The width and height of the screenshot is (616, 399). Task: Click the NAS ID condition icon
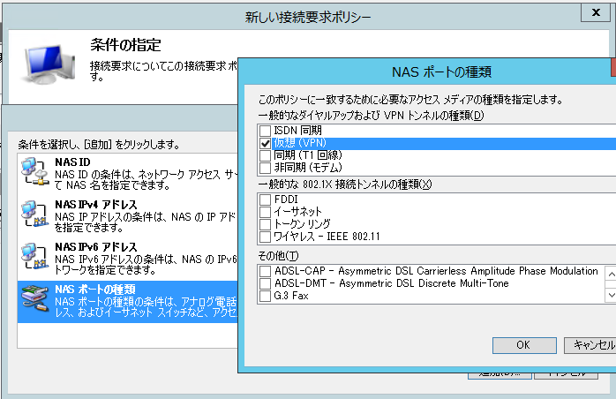(34, 171)
